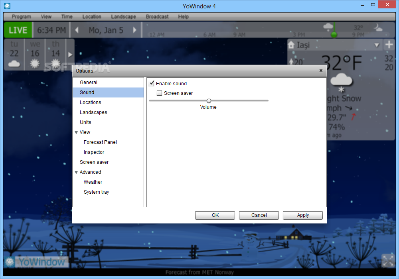Open the Landscape menu

[x=123, y=16]
